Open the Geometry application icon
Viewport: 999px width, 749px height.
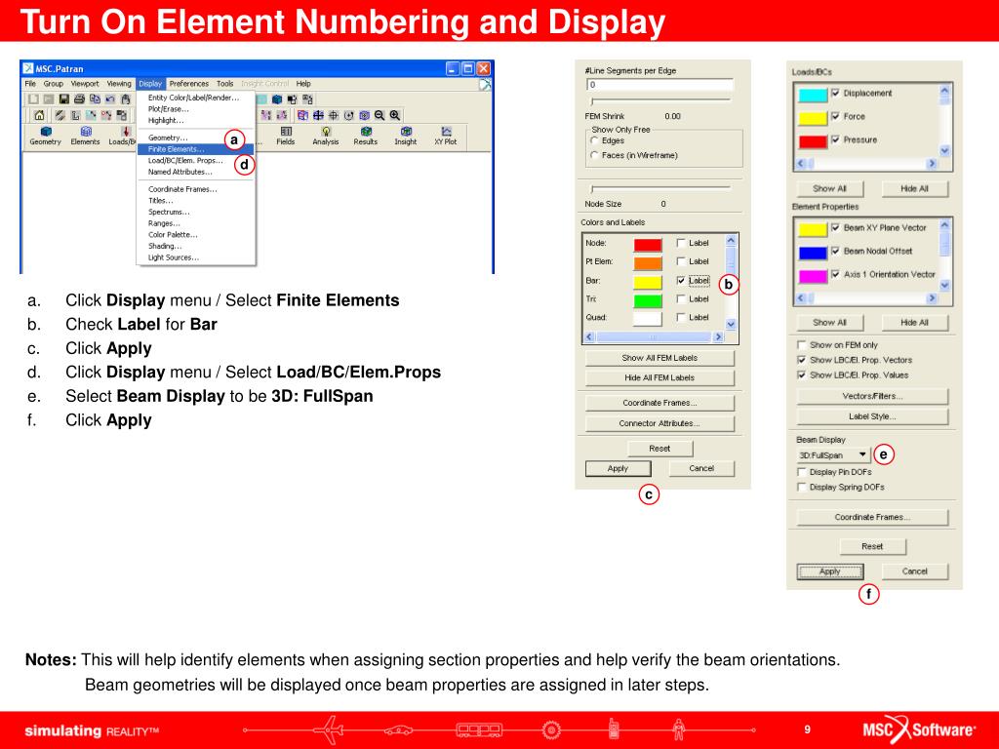[x=45, y=136]
